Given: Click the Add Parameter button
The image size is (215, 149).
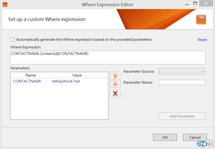Looking at the screenshot, I should click(x=182, y=116).
